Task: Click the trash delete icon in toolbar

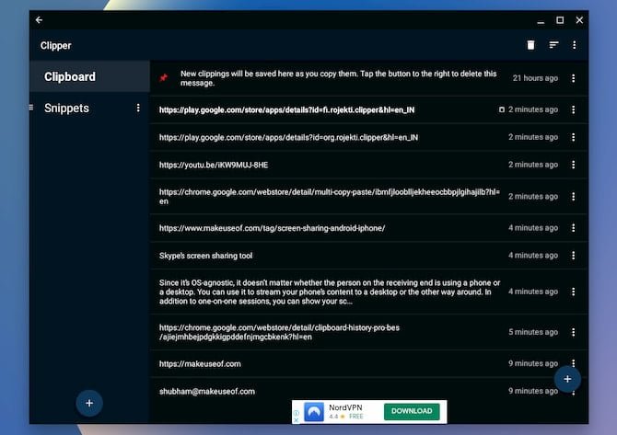Action: tap(530, 45)
